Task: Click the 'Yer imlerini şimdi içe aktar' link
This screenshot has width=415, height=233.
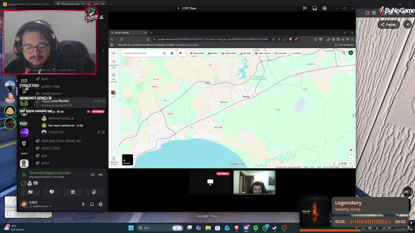Action: tap(187, 45)
